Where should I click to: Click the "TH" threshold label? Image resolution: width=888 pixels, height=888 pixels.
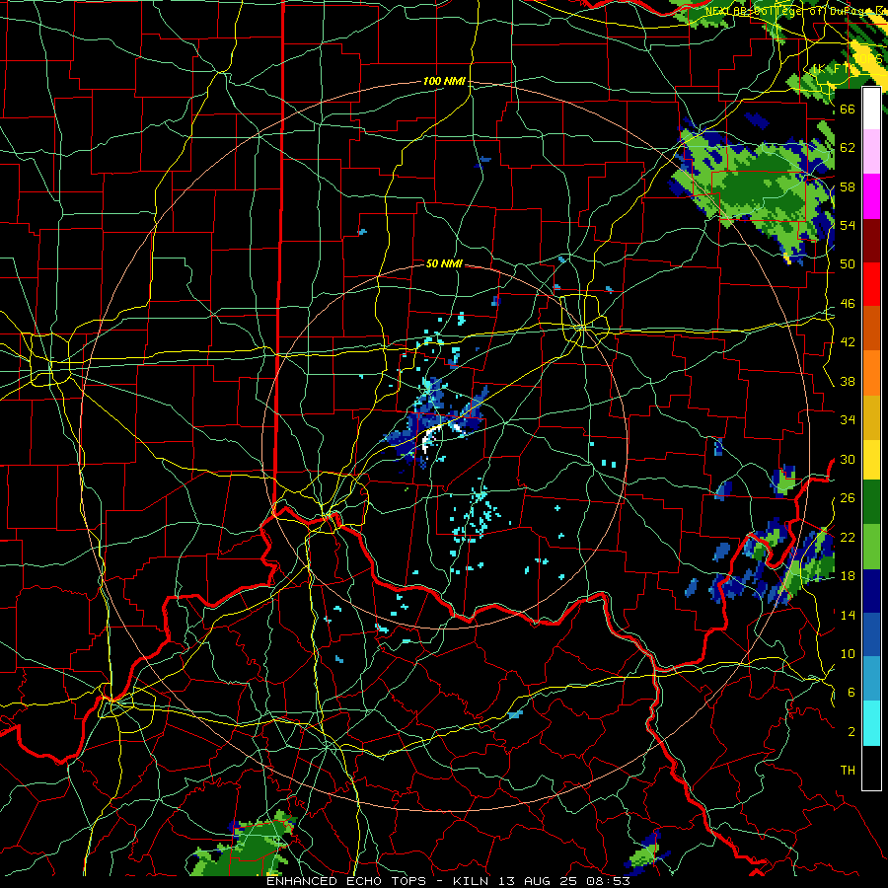pyautogui.click(x=848, y=771)
